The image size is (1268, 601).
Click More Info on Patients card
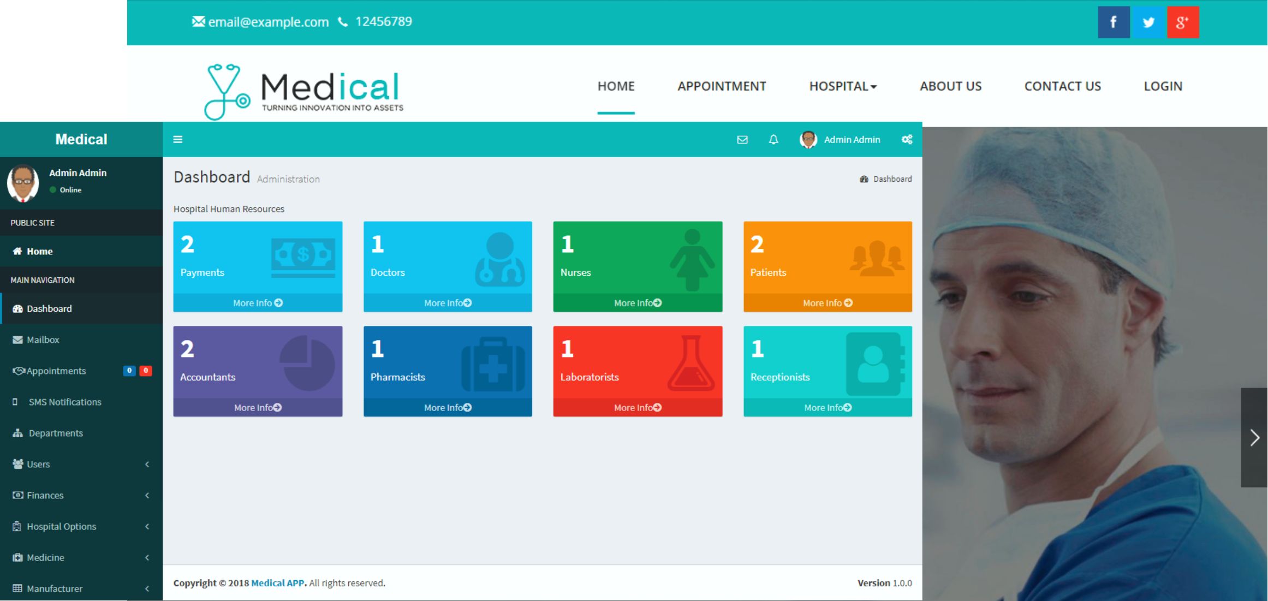tap(827, 303)
